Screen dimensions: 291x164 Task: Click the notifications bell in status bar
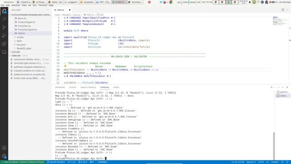(287, 162)
